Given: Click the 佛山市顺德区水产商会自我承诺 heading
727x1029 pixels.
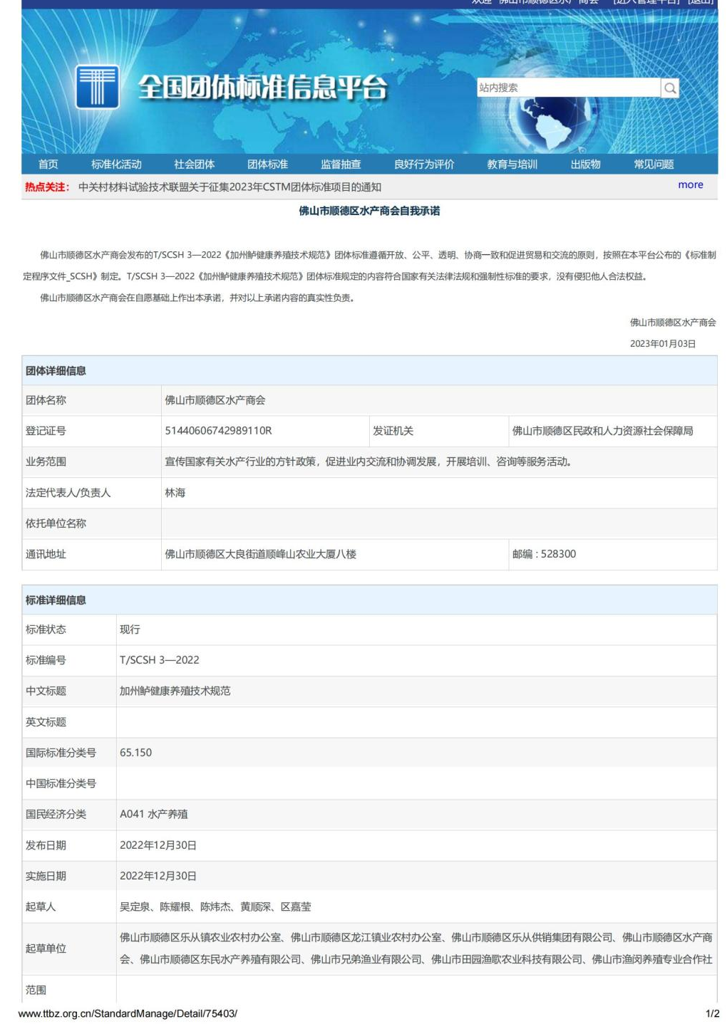Looking at the screenshot, I should [369, 211].
